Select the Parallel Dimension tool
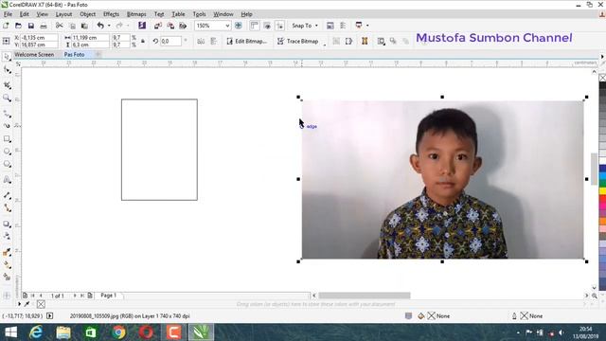Viewport: 606px width, 341px height. [x=7, y=195]
